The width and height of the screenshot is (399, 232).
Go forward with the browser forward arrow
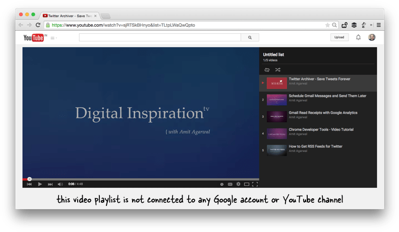(29, 25)
